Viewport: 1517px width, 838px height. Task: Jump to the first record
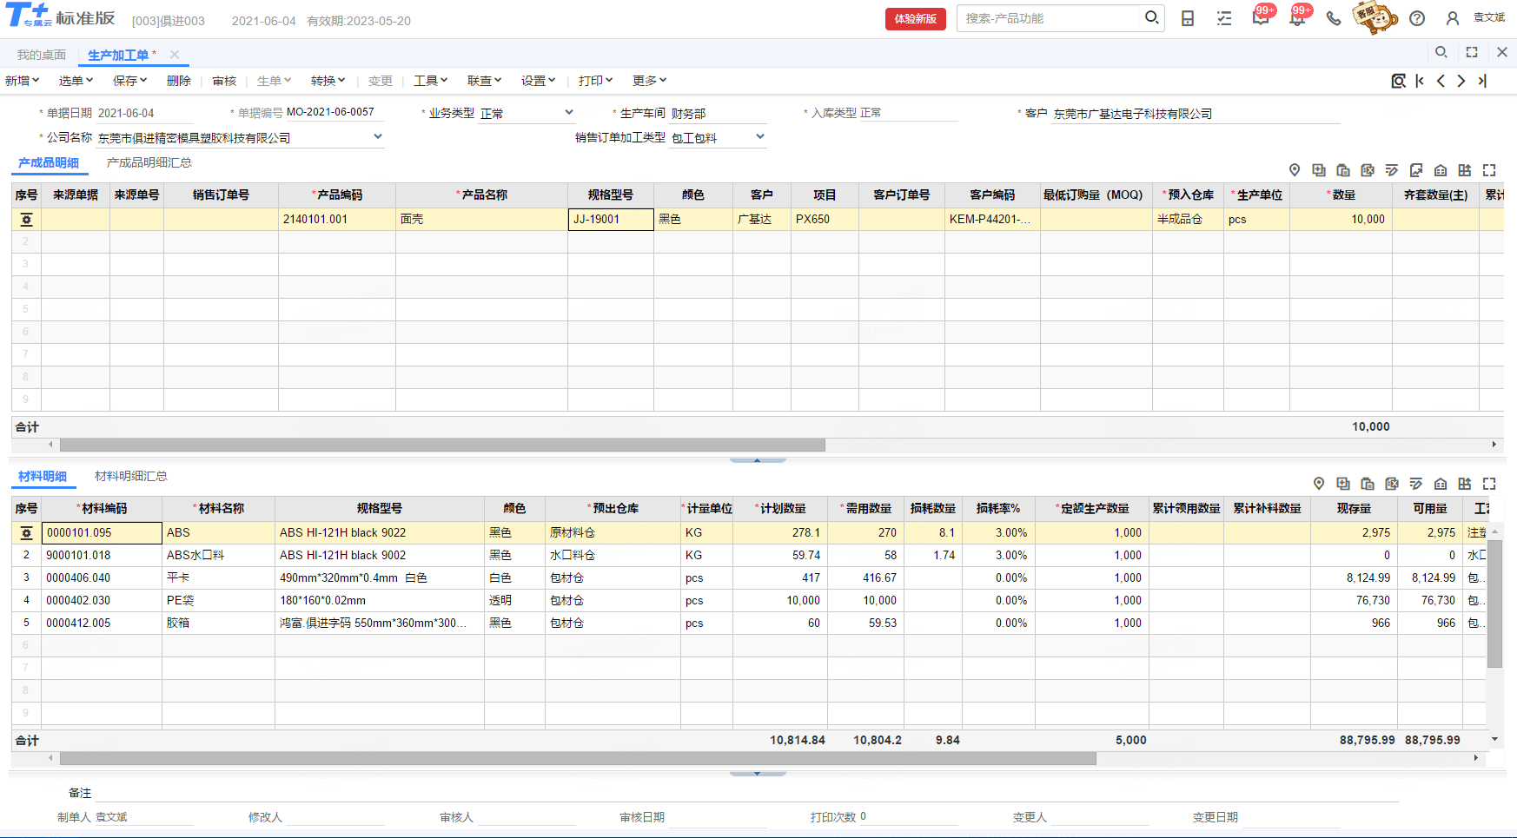pos(1420,81)
